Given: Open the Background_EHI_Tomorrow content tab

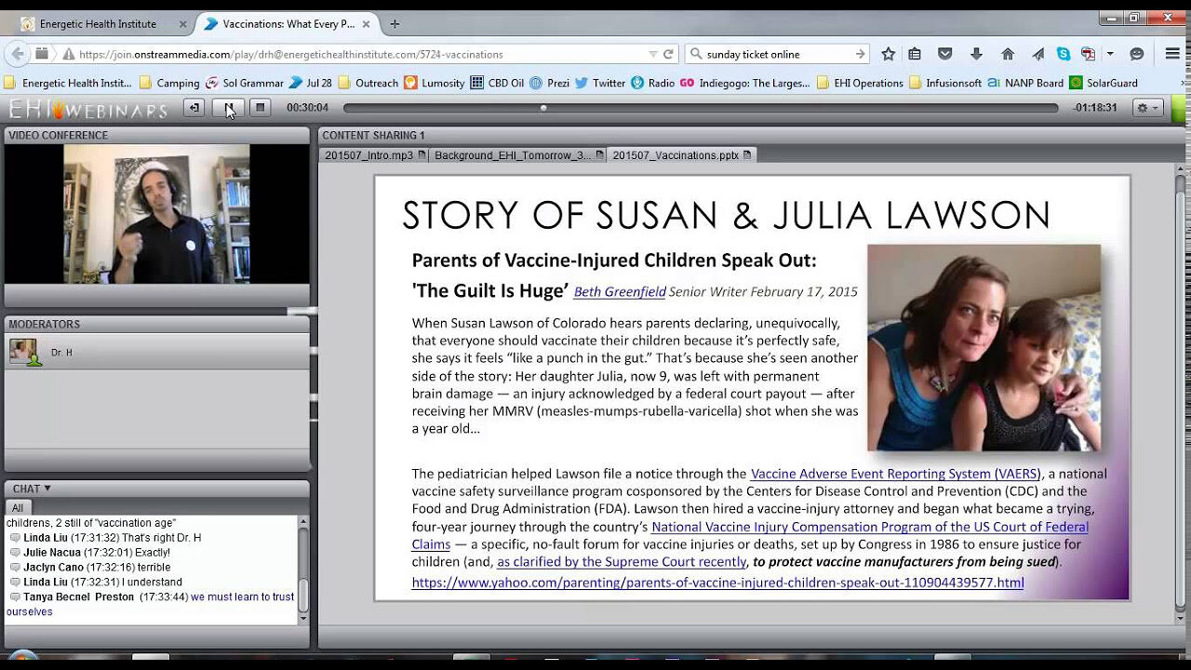Looking at the screenshot, I should [518, 155].
